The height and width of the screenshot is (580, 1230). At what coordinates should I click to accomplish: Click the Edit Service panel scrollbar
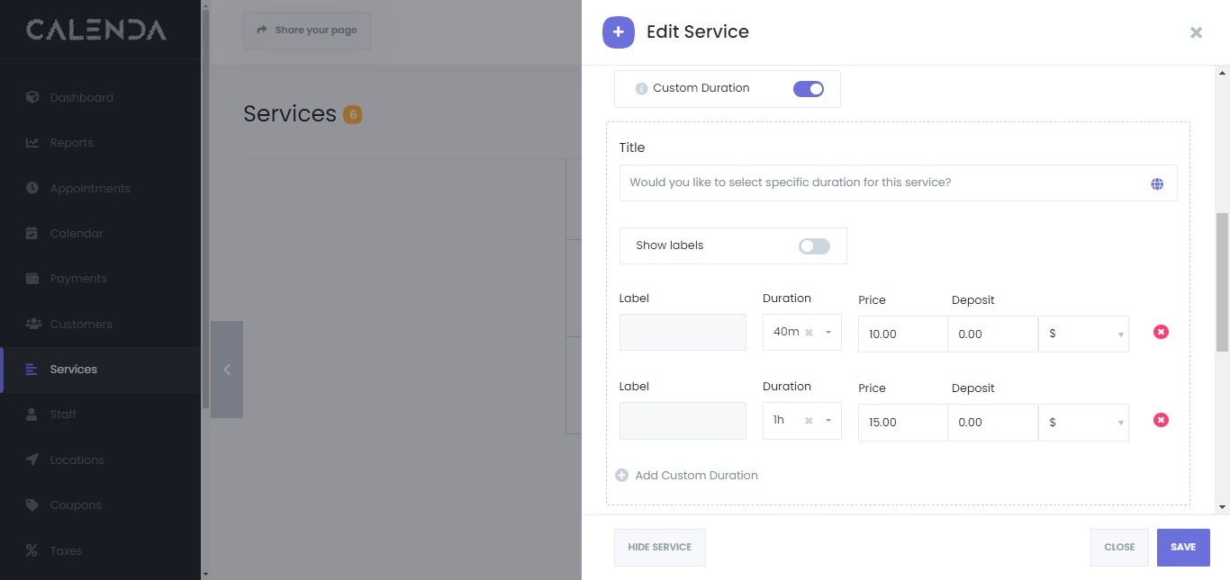(1222, 282)
